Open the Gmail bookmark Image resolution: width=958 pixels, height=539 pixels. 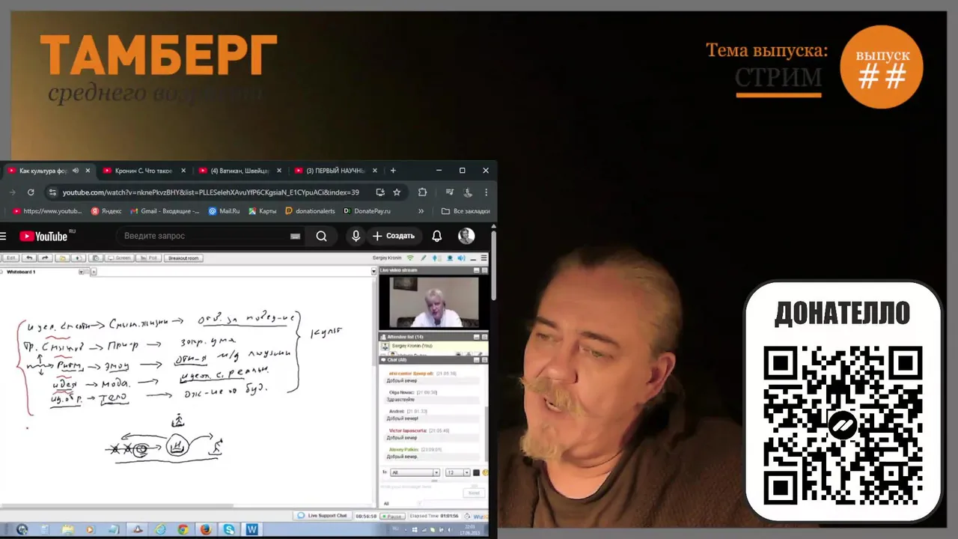(x=165, y=211)
